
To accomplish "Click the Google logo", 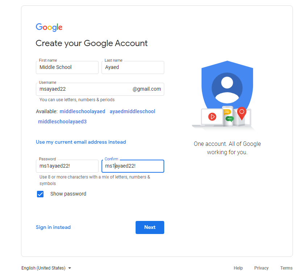I will [49, 27].
